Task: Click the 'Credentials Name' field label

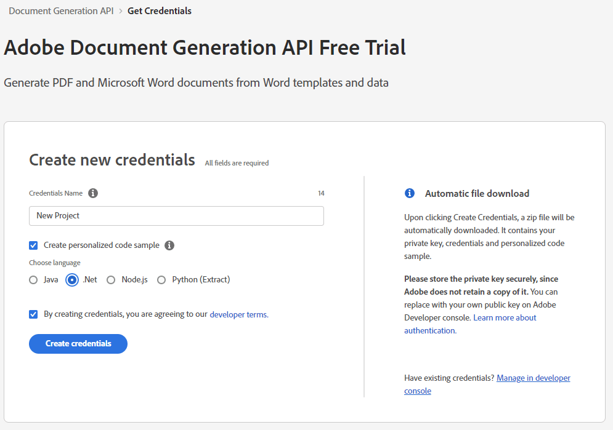Action: pyautogui.click(x=56, y=193)
